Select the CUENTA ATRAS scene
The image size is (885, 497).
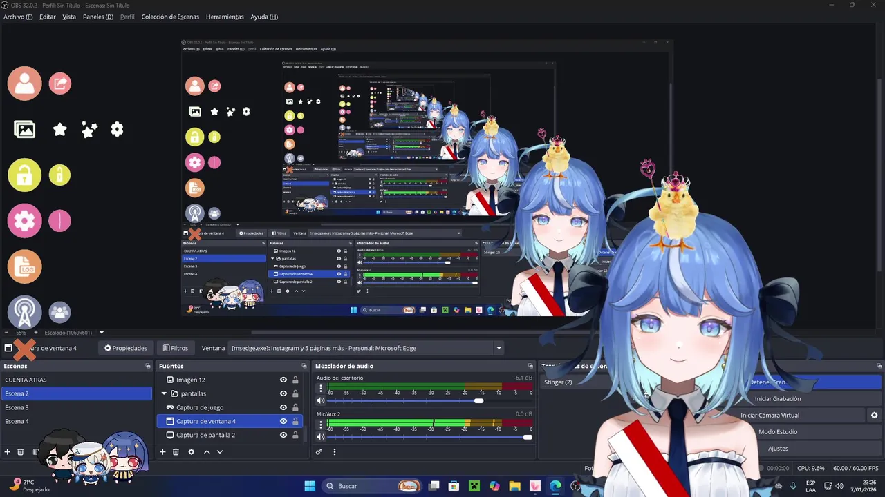click(x=76, y=380)
